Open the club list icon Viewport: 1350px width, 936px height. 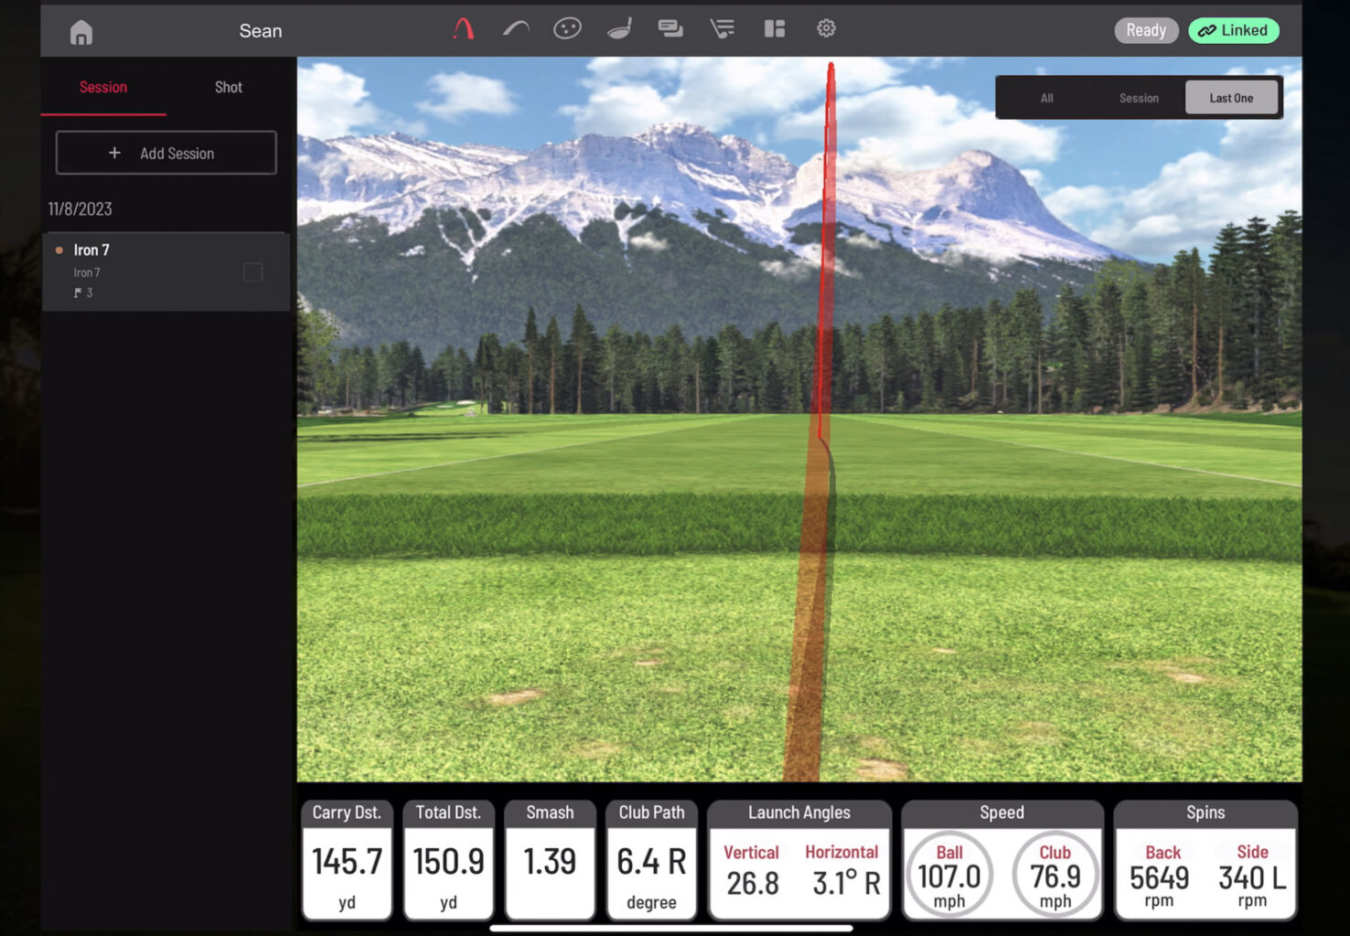pyautogui.click(x=723, y=29)
